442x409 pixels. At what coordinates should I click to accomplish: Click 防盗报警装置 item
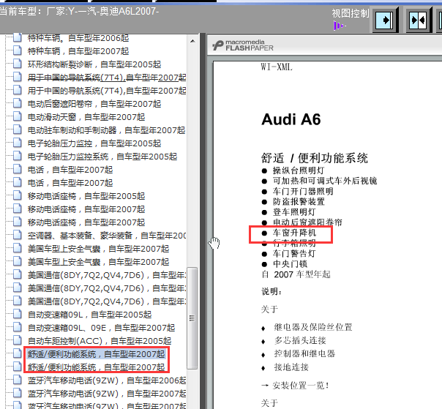tap(299, 201)
